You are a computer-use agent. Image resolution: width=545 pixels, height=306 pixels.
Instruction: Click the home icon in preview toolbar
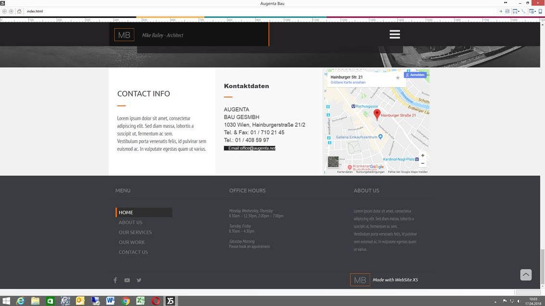click(x=19, y=11)
